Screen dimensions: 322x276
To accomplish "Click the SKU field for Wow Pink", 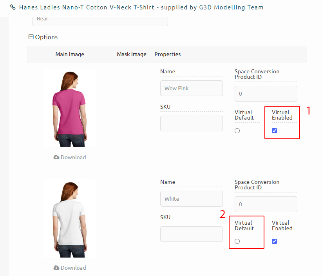I will [192, 123].
